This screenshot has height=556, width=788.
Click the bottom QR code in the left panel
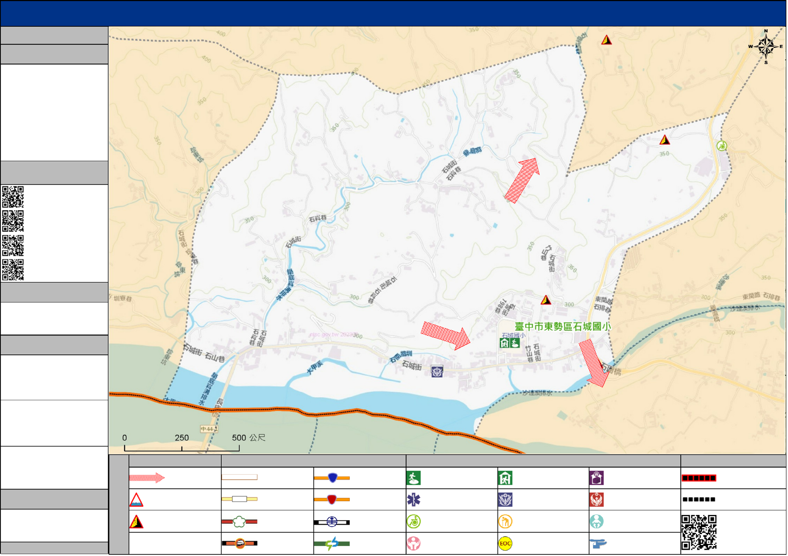click(x=13, y=270)
